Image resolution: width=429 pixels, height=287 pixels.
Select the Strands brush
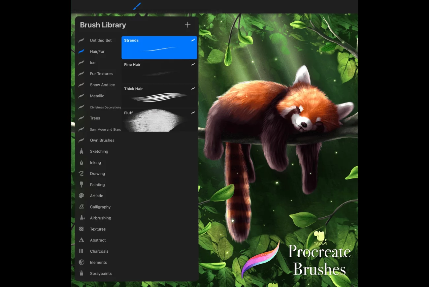pos(159,48)
